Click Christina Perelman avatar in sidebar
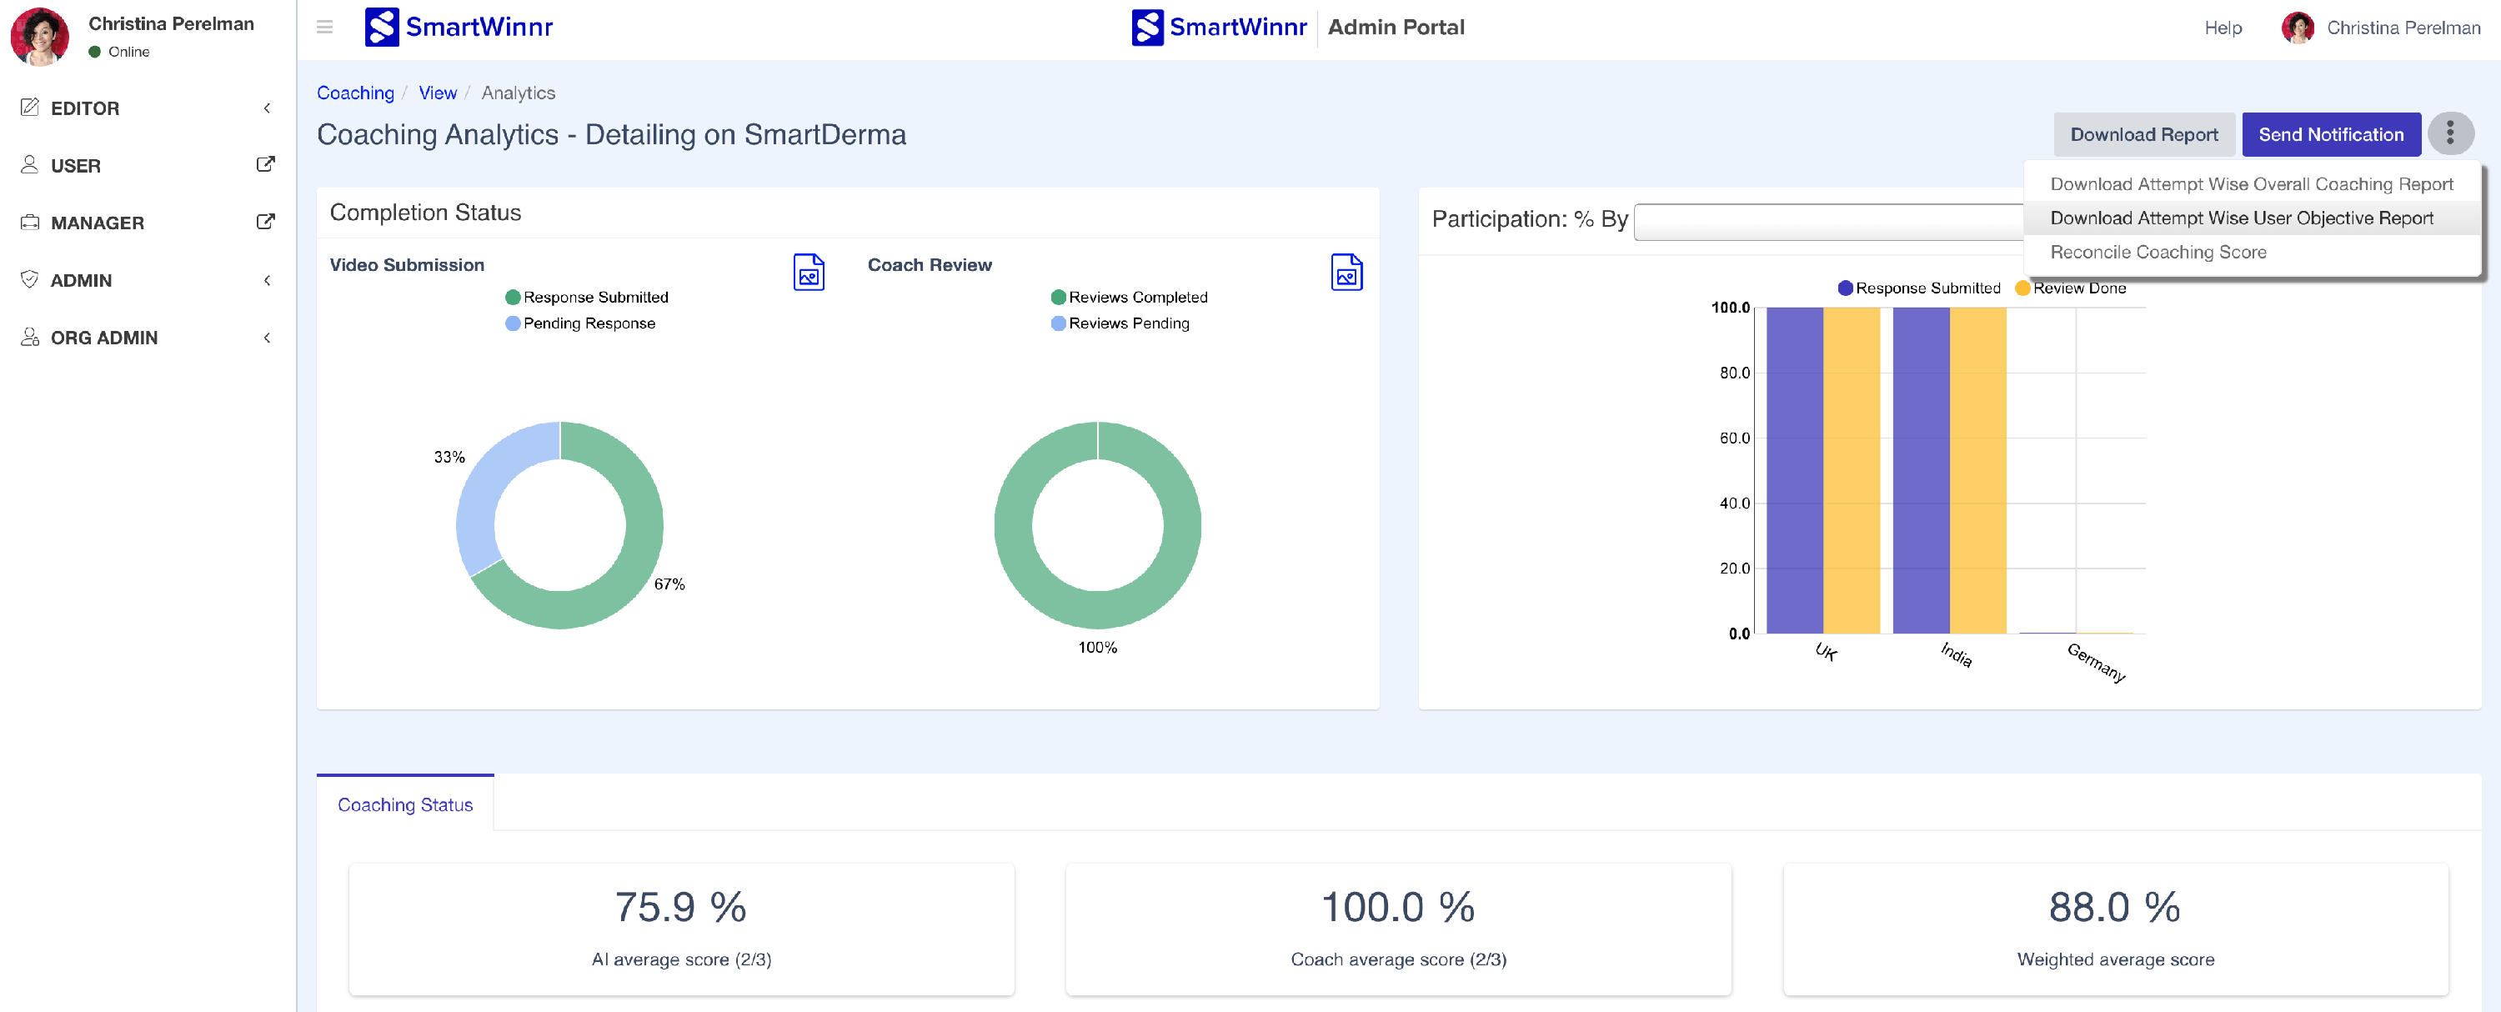This screenshot has width=2501, height=1012. pos(39,36)
